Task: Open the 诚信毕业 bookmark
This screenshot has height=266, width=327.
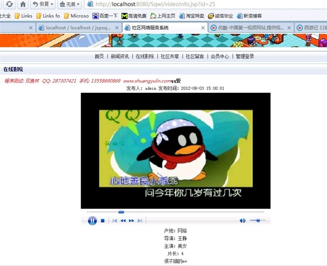Action: click(221, 16)
